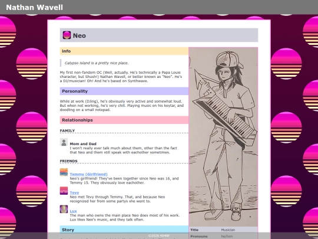Click the he/him pronouns value
This screenshot has width=318, height=239.
tap(227, 237)
